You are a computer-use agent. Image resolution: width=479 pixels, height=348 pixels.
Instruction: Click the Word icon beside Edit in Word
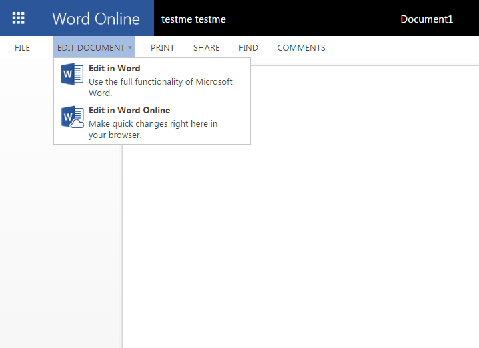(72, 74)
